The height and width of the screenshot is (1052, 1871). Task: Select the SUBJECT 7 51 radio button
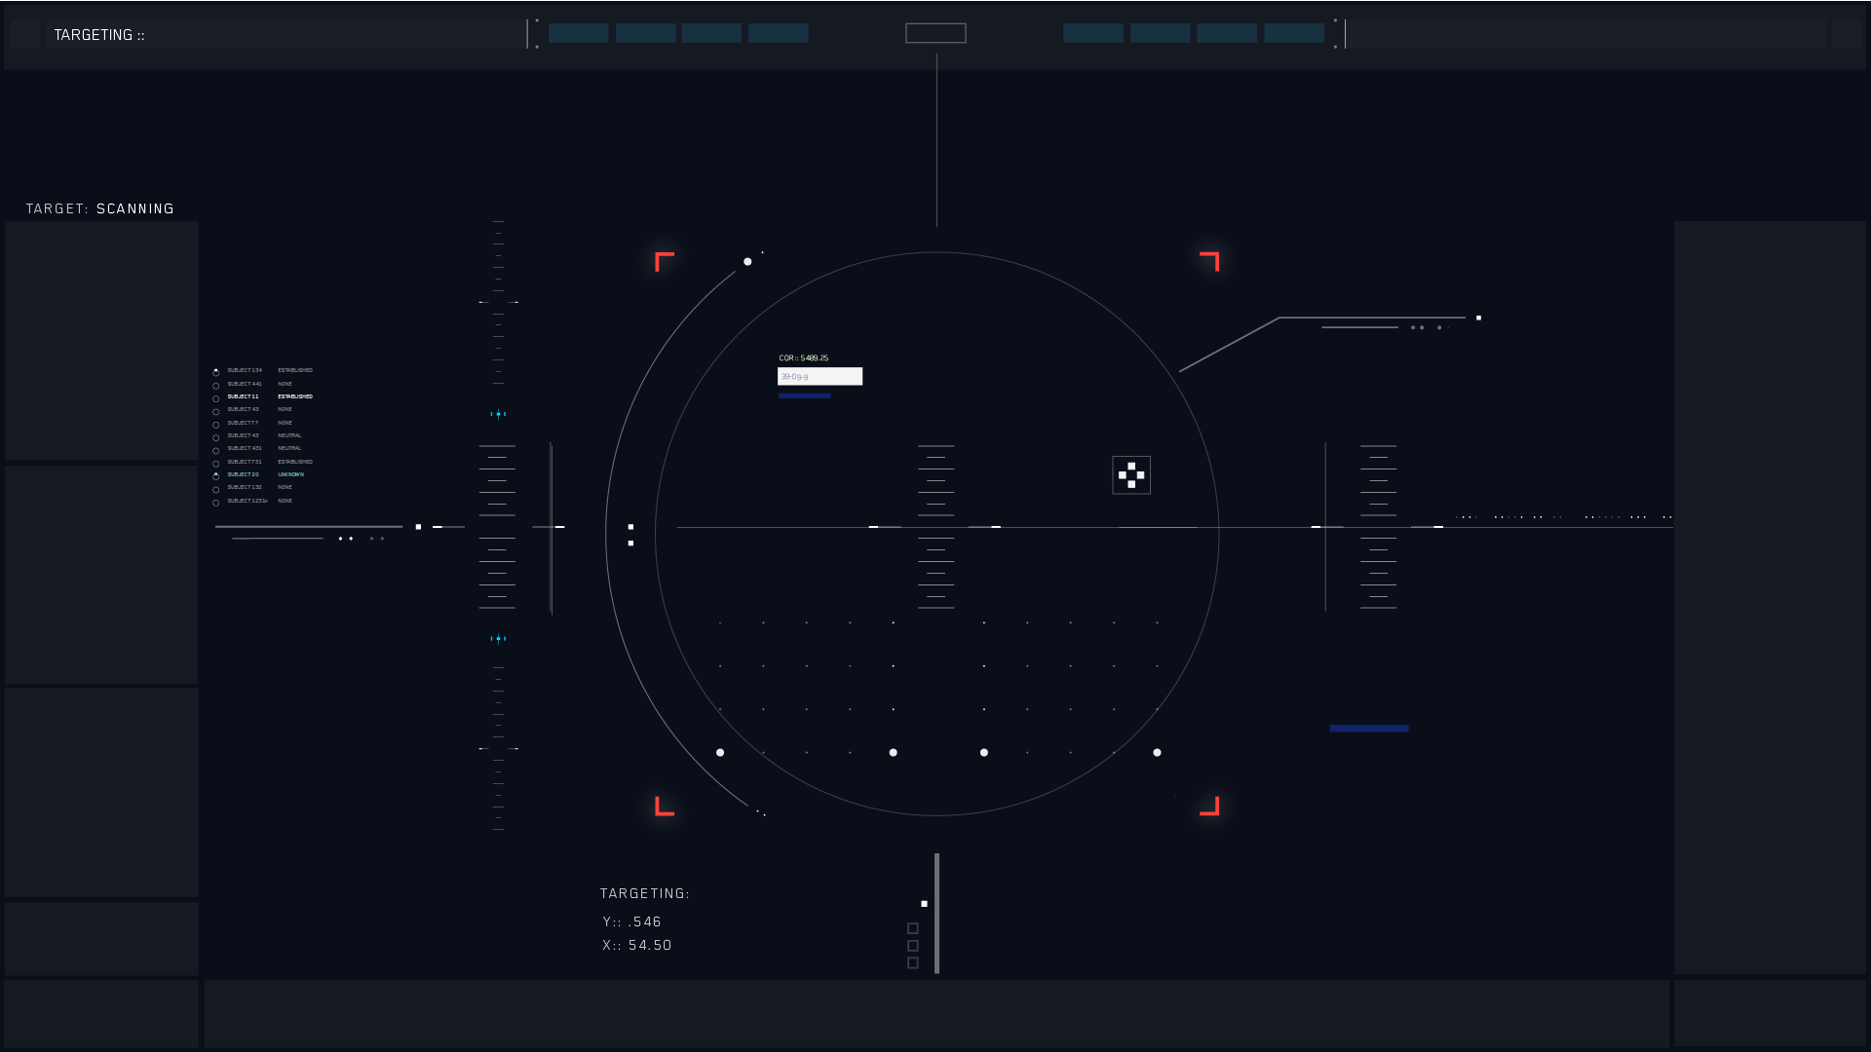216,464
